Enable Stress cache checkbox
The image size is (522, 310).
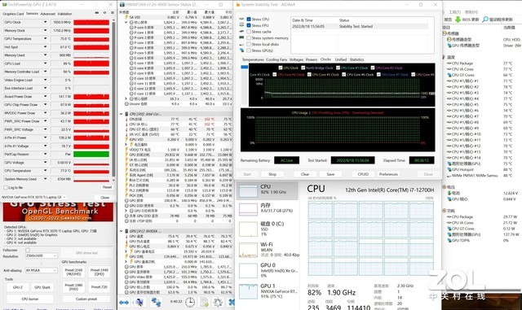[x=249, y=32]
